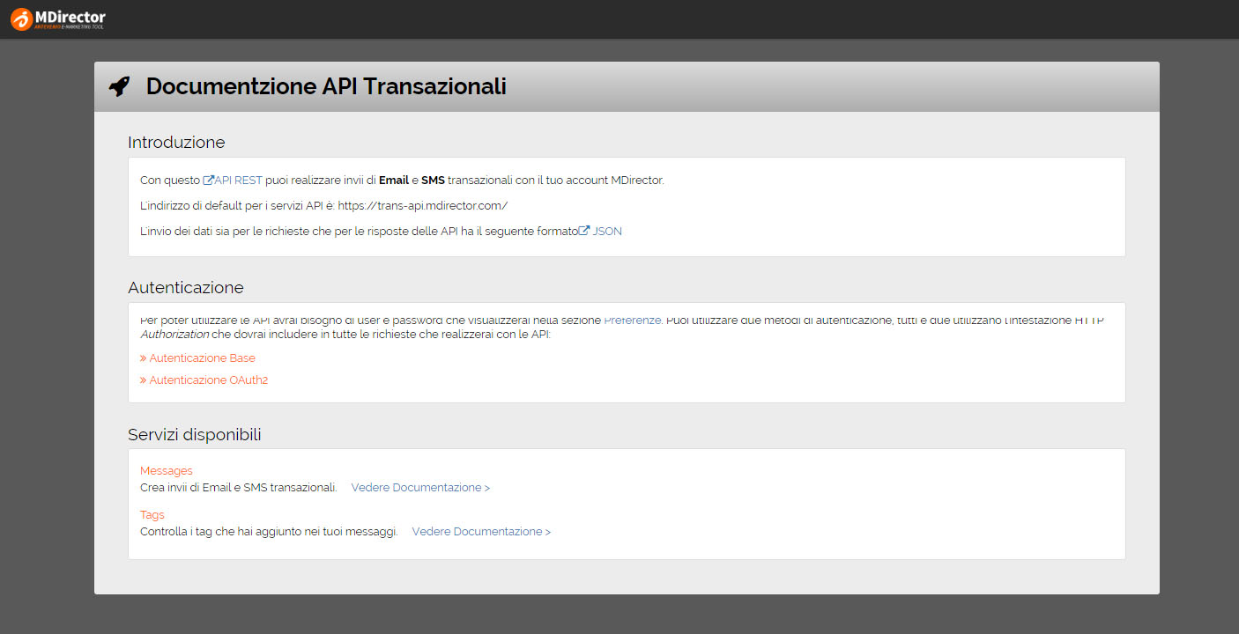The width and height of the screenshot is (1239, 634).
Task: Open the Tags service link
Action: click(152, 515)
